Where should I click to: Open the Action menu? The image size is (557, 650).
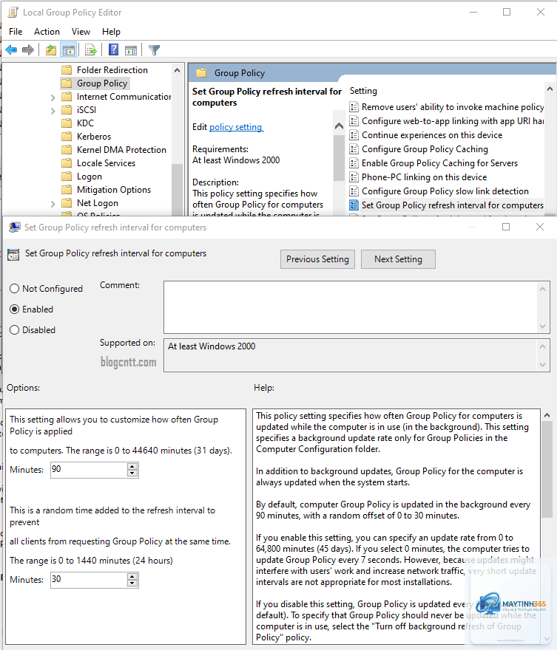point(47,32)
